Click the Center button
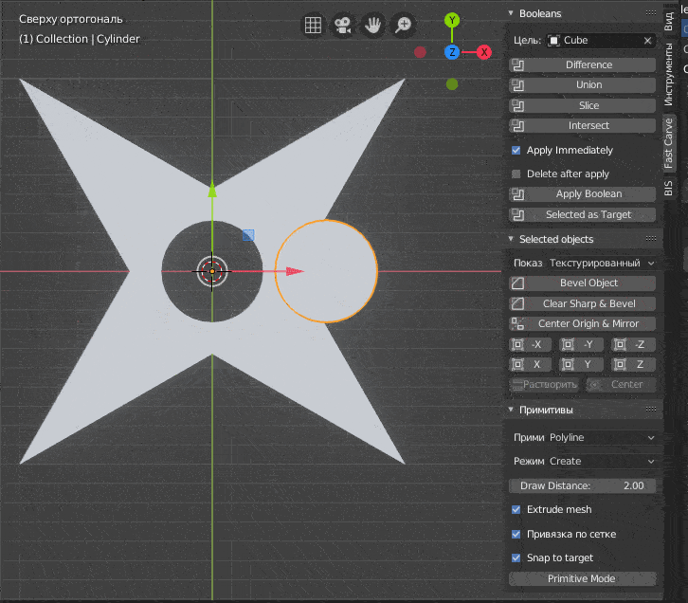 622,384
